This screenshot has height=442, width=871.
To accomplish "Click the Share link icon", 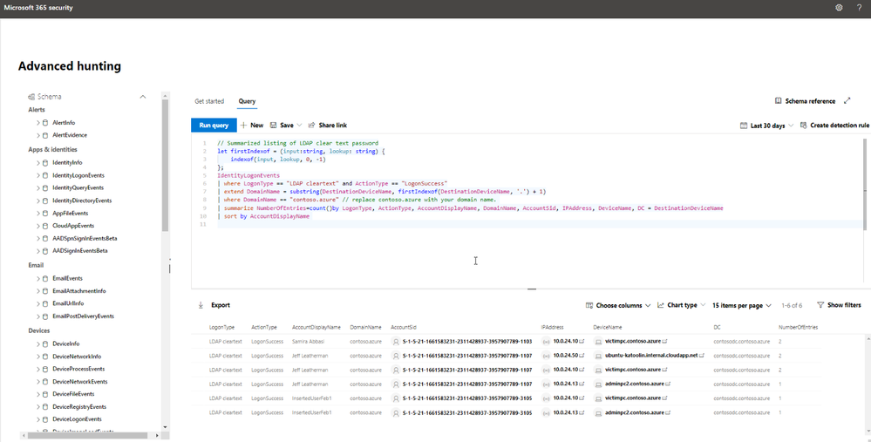I will 311,126.
